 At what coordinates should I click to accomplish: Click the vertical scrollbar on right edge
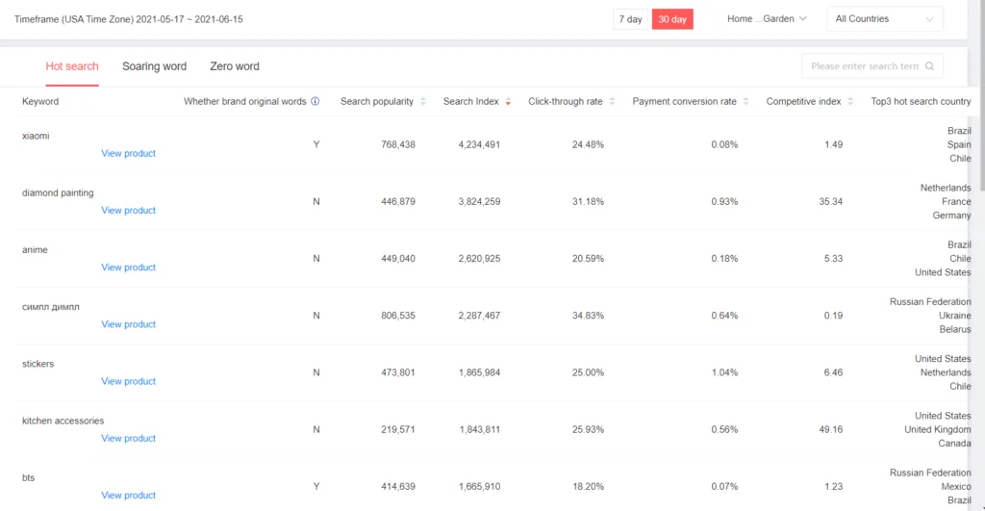[x=981, y=94]
